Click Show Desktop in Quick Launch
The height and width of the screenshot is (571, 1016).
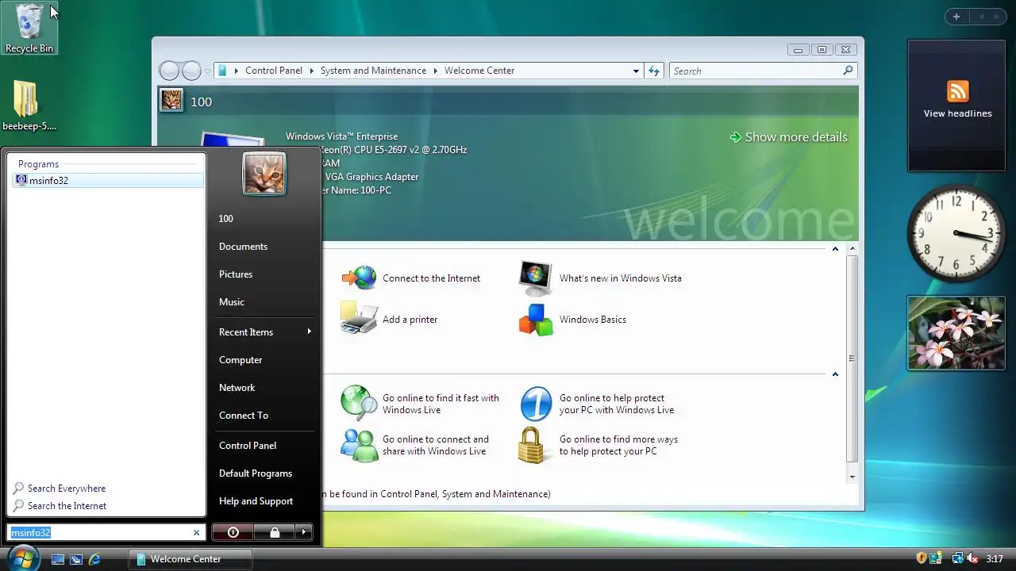click(57, 559)
